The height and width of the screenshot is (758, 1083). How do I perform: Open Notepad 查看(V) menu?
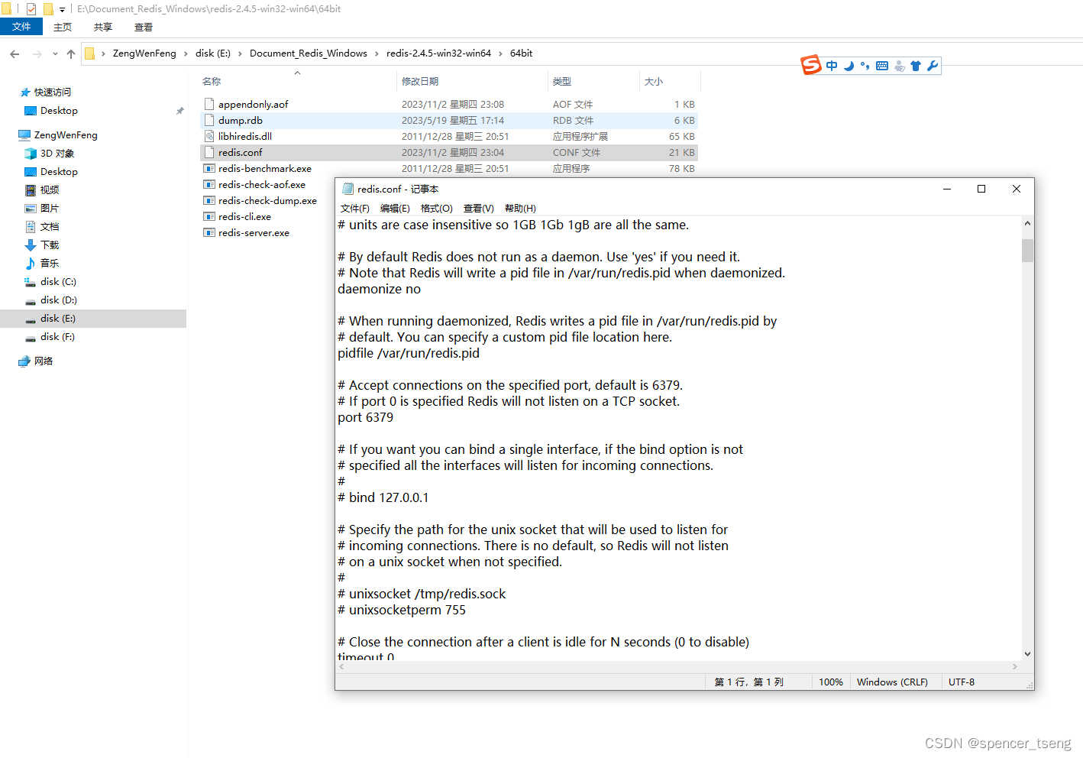479,208
